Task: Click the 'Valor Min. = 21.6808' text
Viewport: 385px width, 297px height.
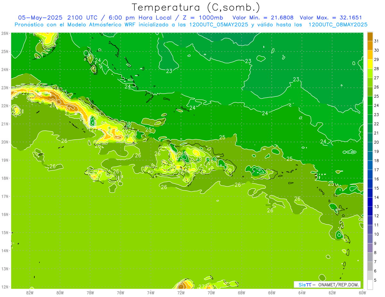Action: (264, 18)
